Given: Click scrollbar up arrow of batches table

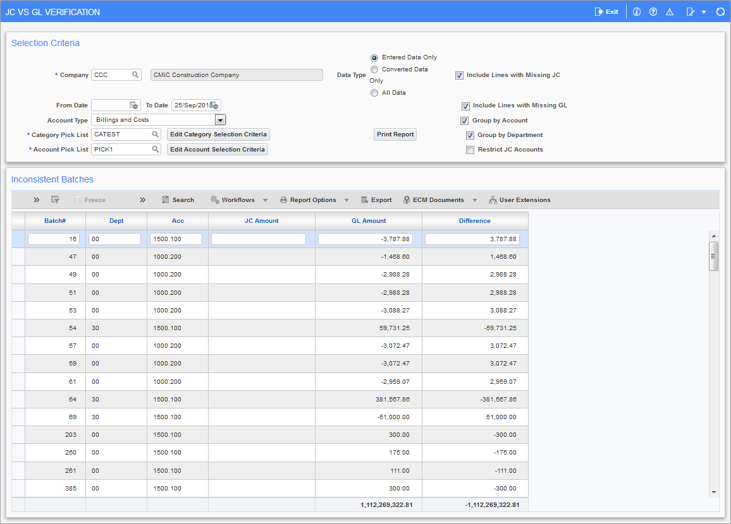Looking at the screenshot, I should pos(714,236).
